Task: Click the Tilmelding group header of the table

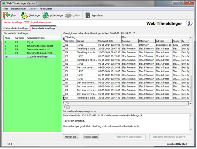Action: 93,37
